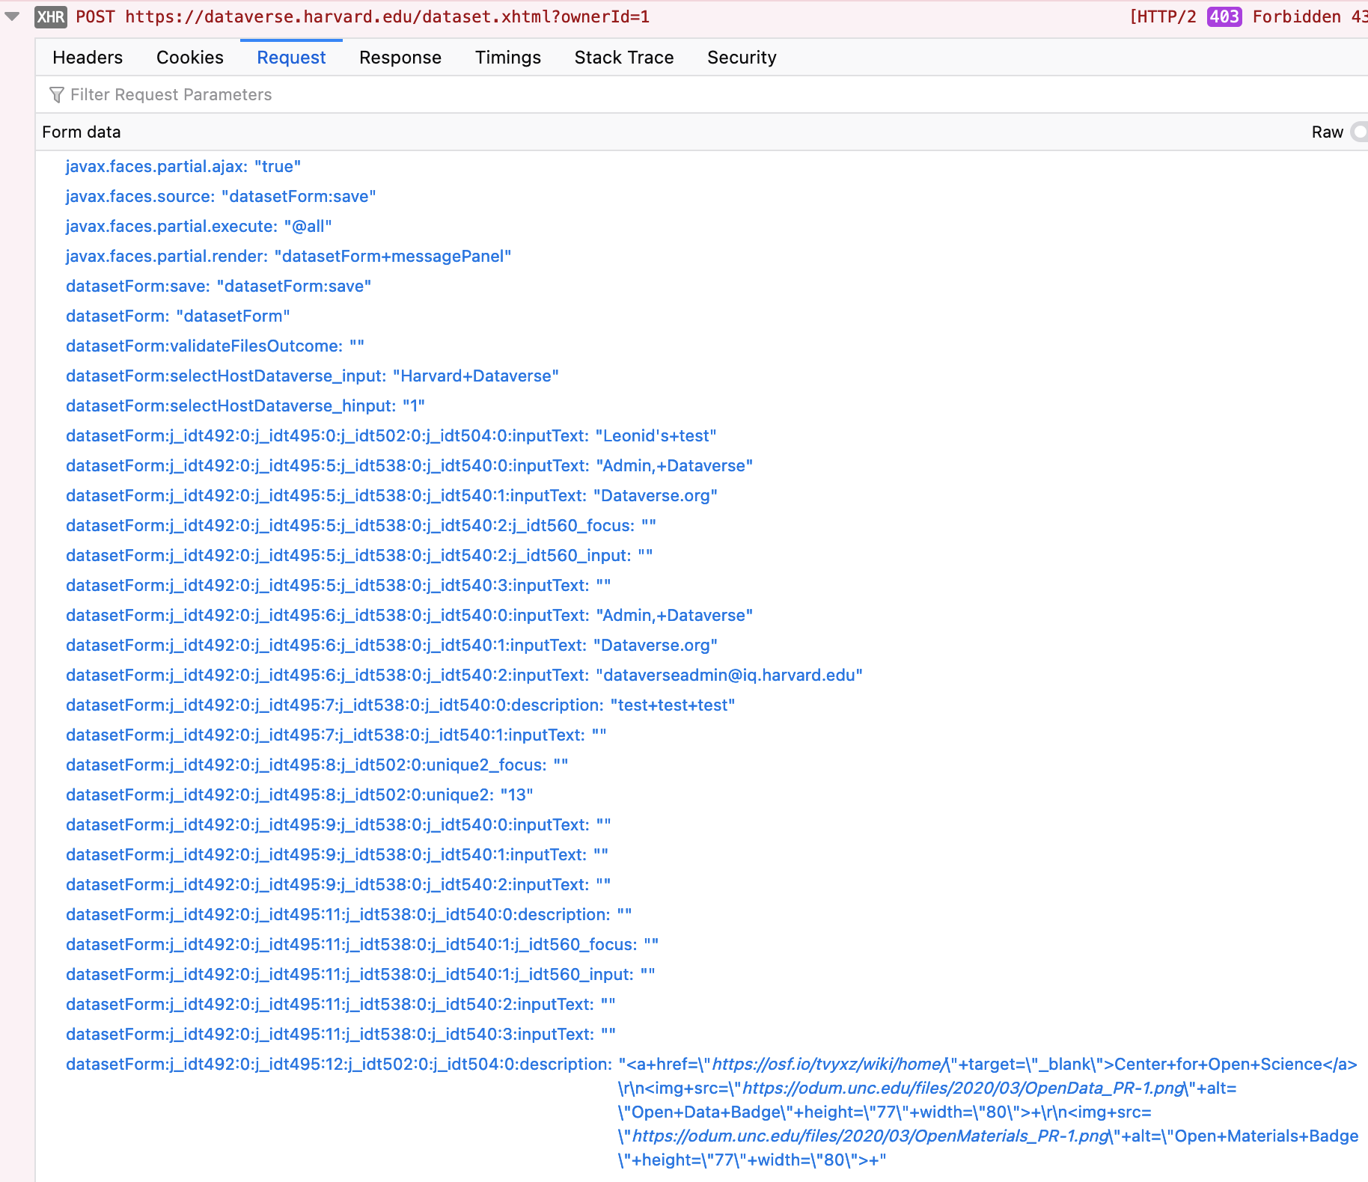Select the Request tab

click(x=290, y=57)
